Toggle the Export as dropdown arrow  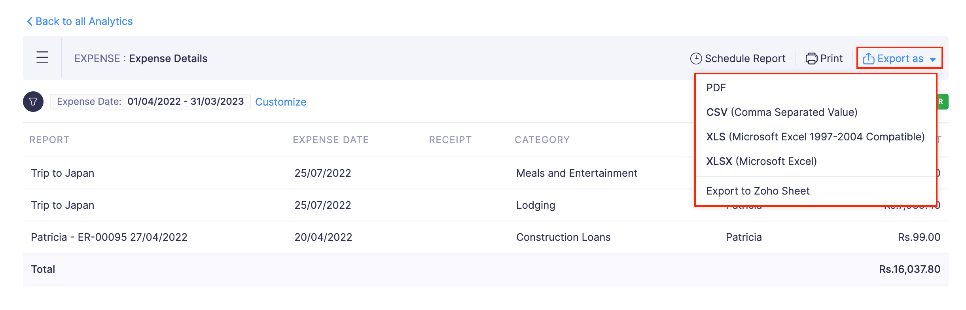click(933, 60)
